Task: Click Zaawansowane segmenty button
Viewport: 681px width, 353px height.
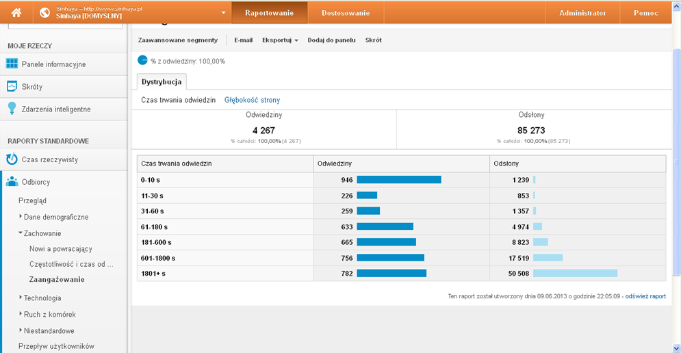Action: point(177,40)
